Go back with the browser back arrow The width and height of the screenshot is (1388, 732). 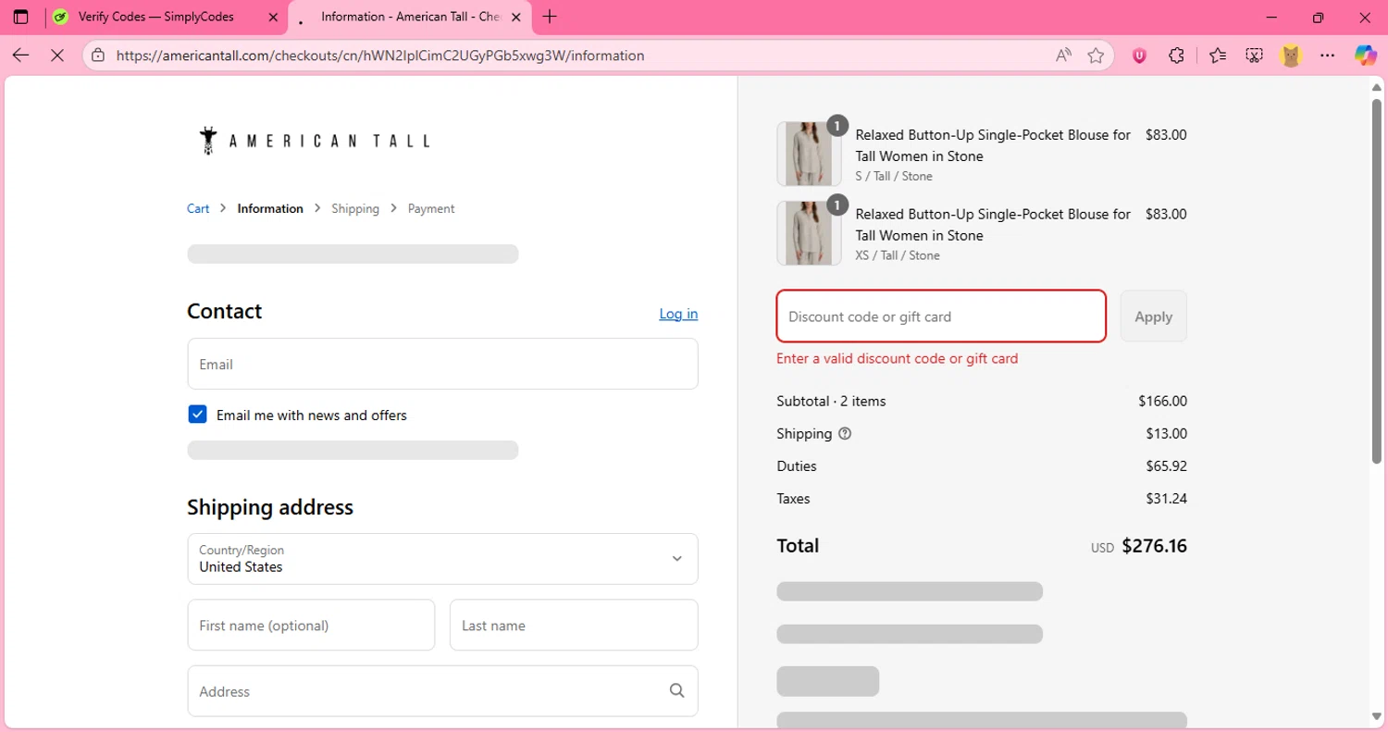tap(20, 56)
